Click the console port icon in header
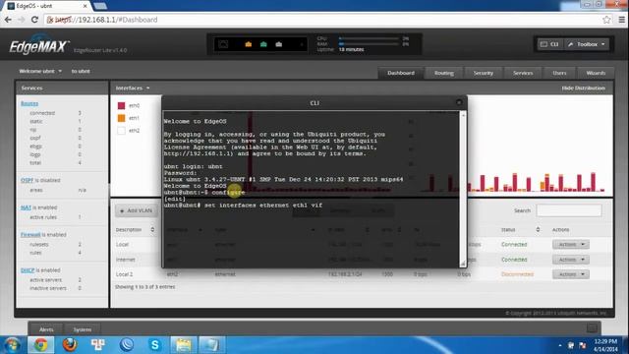The height and width of the screenshot is (354, 629). point(223,44)
